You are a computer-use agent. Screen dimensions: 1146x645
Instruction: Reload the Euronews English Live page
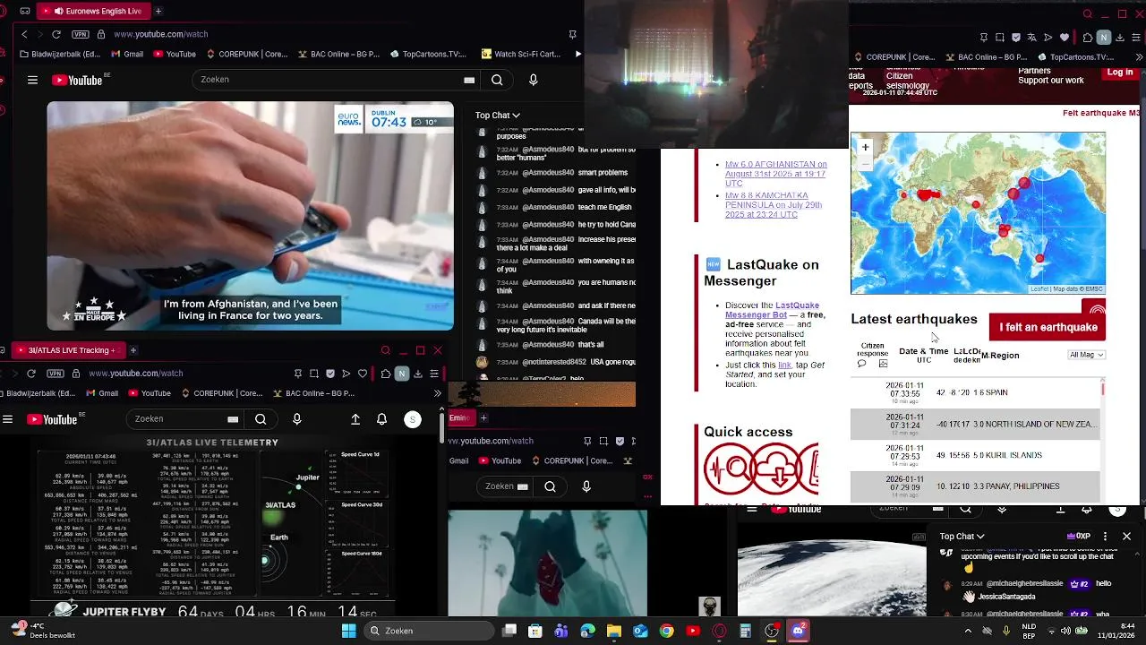[x=56, y=34]
